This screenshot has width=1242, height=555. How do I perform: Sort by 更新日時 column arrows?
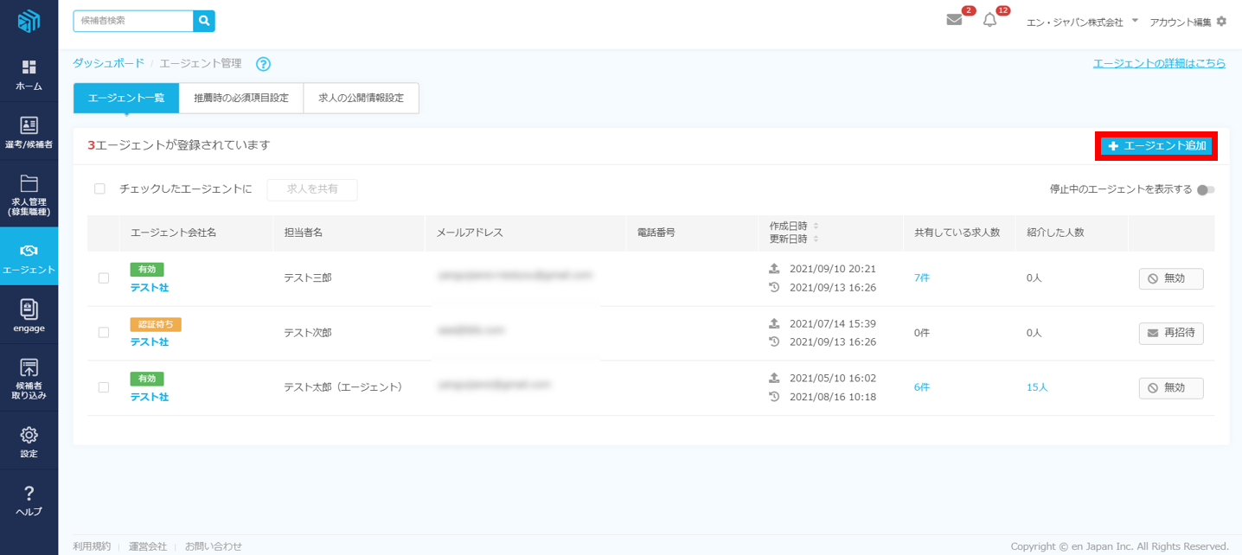[x=816, y=239]
